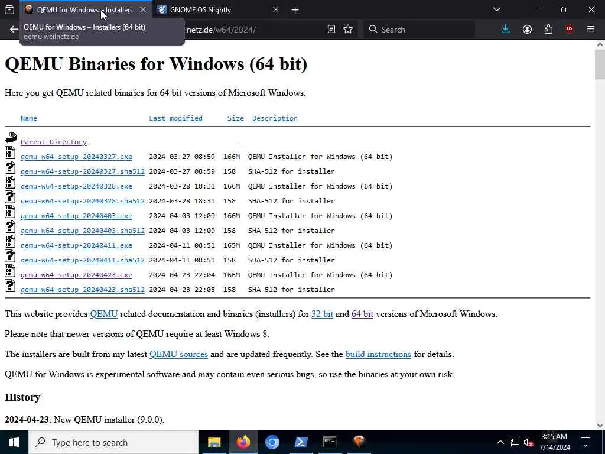This screenshot has width=605, height=454.
Task: Open the Firefox account icon
Action: 527,30
